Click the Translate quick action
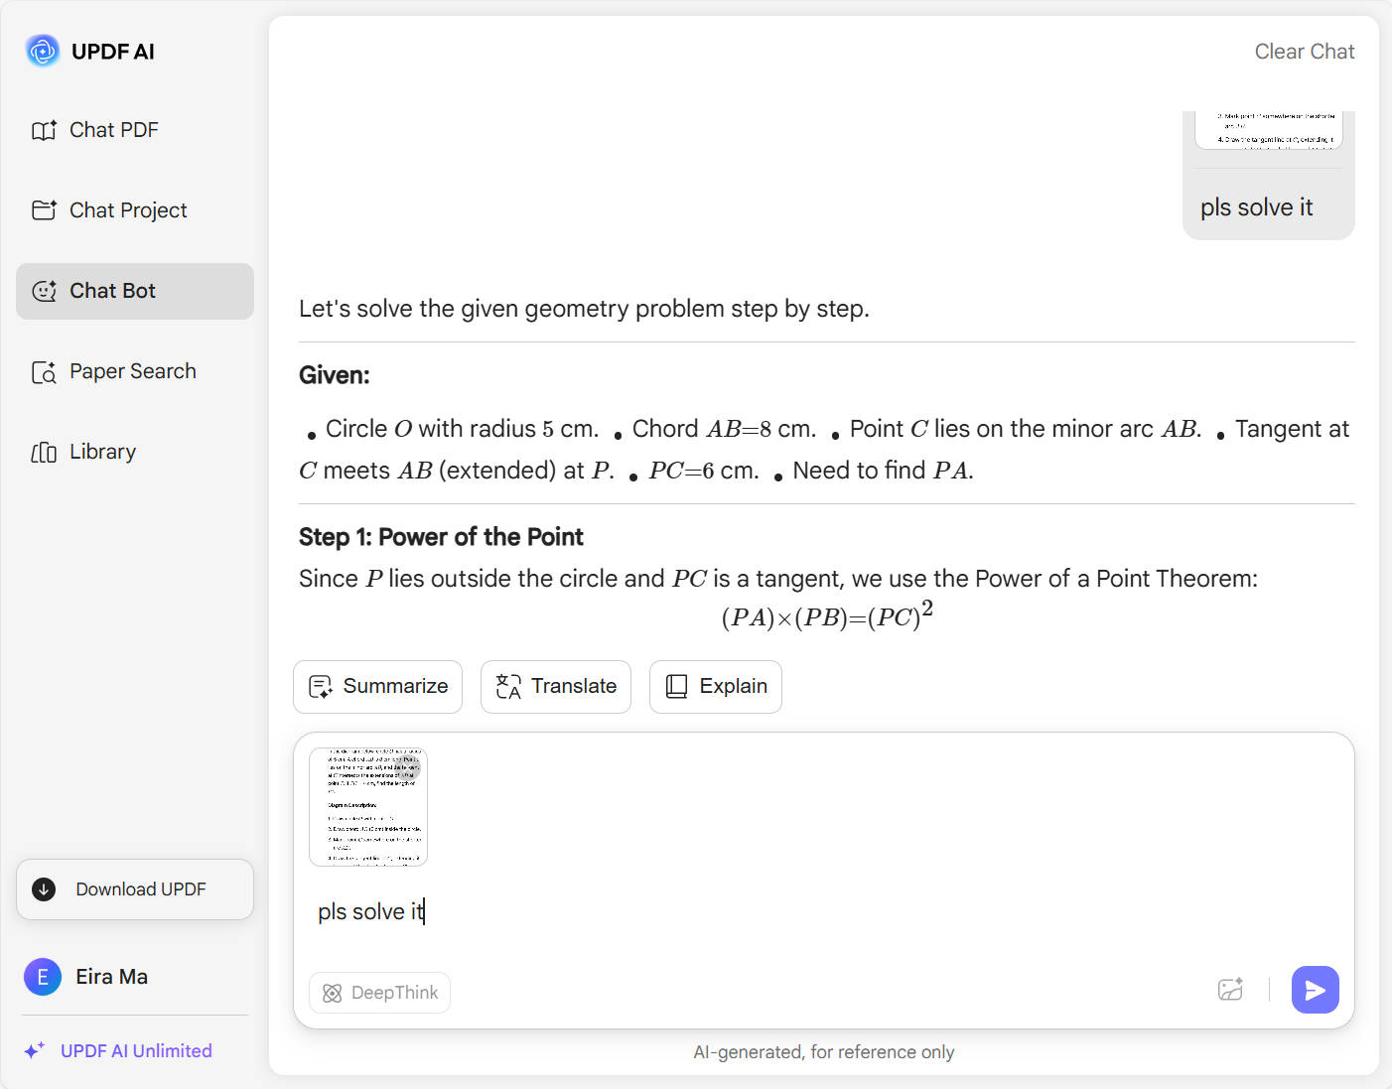This screenshot has width=1392, height=1089. 556,687
